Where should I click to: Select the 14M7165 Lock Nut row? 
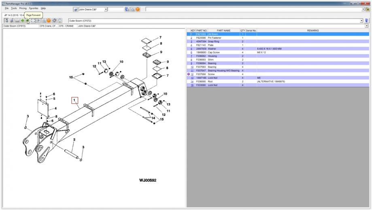pos(278,78)
